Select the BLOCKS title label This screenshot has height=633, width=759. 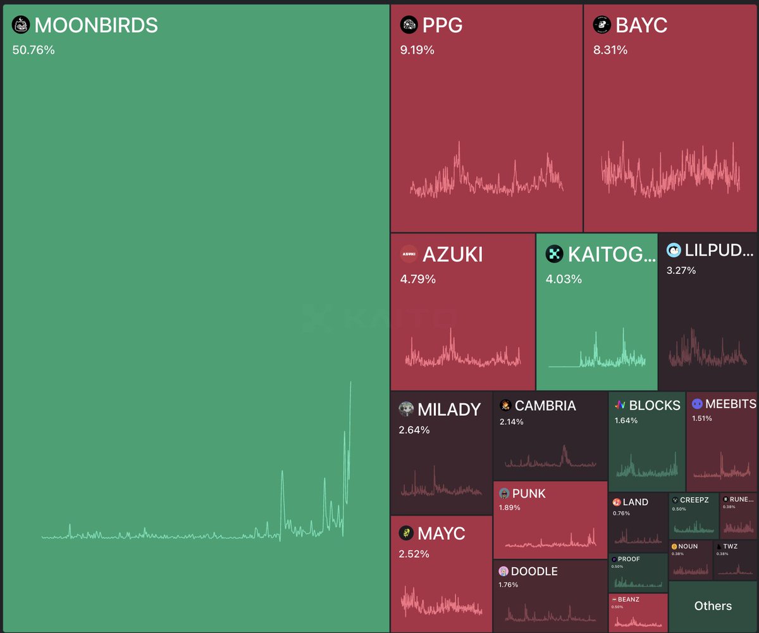click(x=655, y=405)
